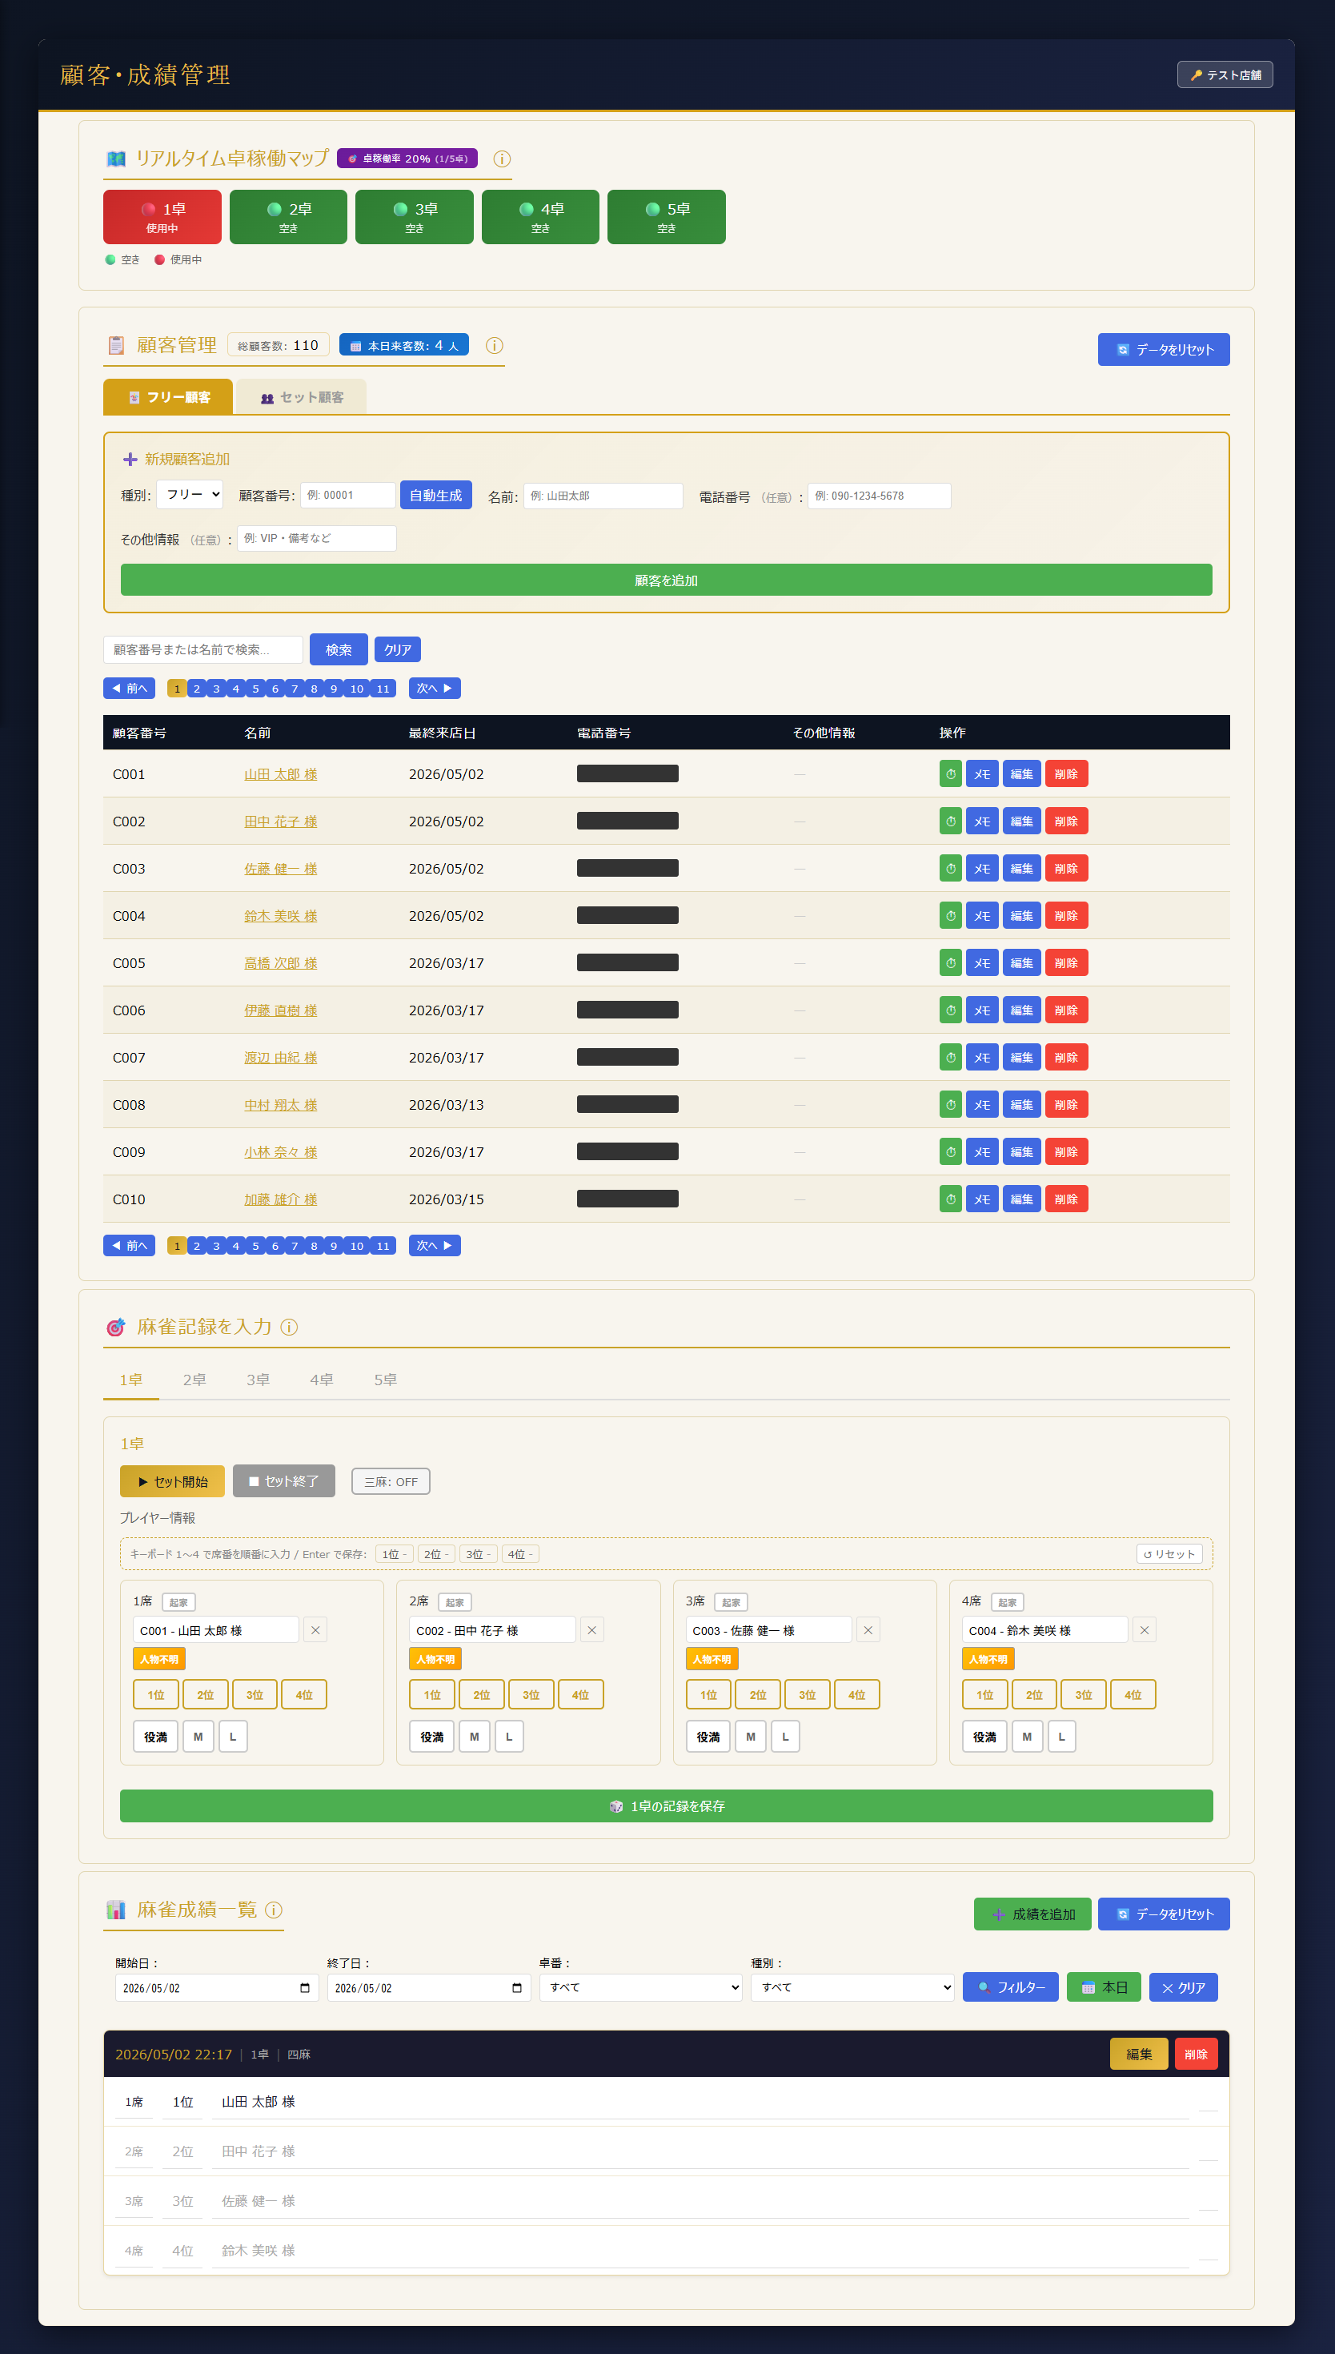
Task: Toggle 役満 for seat 1
Action: point(156,1736)
